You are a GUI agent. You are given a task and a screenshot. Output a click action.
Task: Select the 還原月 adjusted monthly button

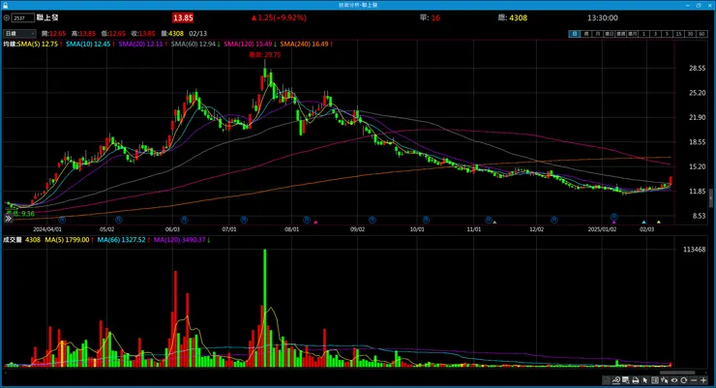[x=633, y=34]
